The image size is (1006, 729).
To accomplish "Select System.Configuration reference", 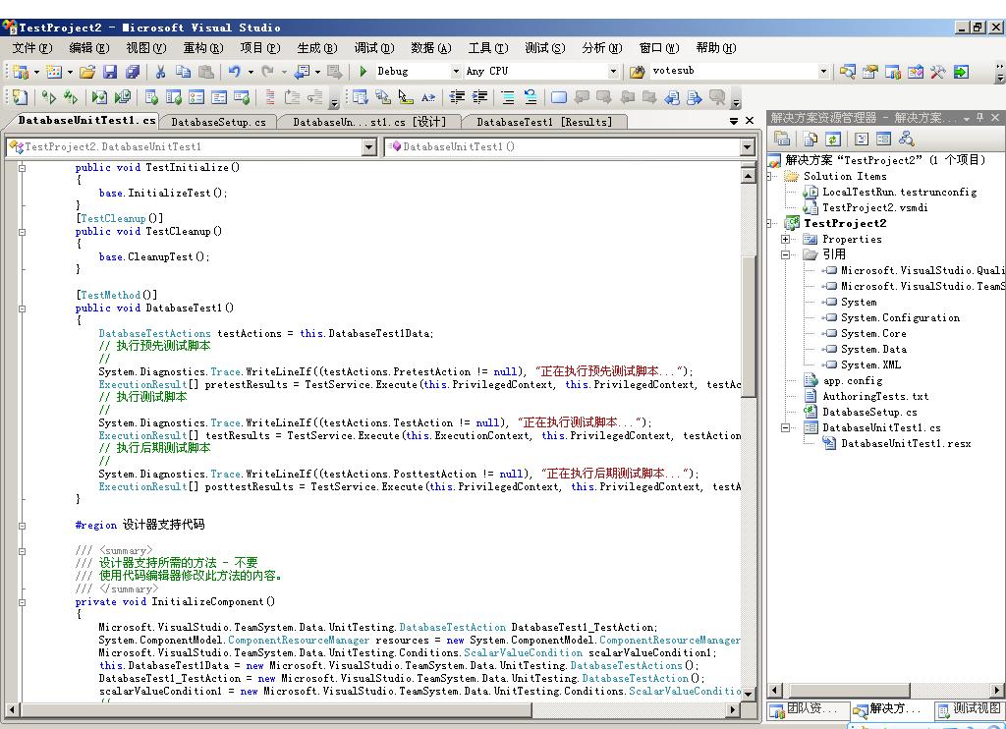I will [900, 317].
